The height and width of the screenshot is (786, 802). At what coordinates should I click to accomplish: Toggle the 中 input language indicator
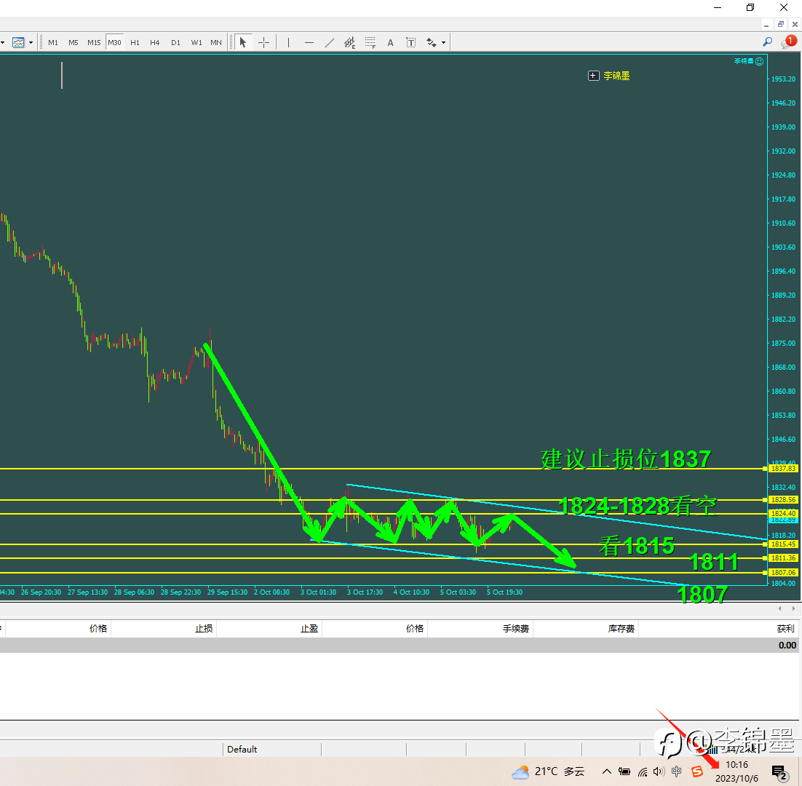[x=676, y=771]
